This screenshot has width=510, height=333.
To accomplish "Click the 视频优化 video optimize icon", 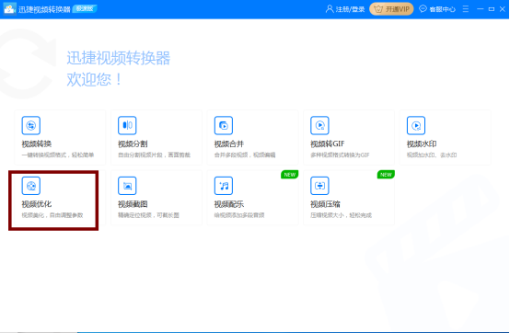I will click(x=31, y=186).
